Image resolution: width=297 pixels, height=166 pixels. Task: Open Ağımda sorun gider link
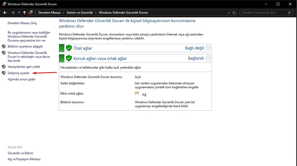[x=22, y=79]
